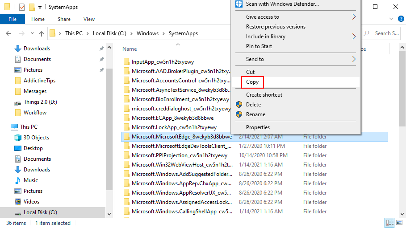Choose Create shortcut in context menu
Image resolution: width=406 pixels, height=228 pixels.
coord(296,95)
